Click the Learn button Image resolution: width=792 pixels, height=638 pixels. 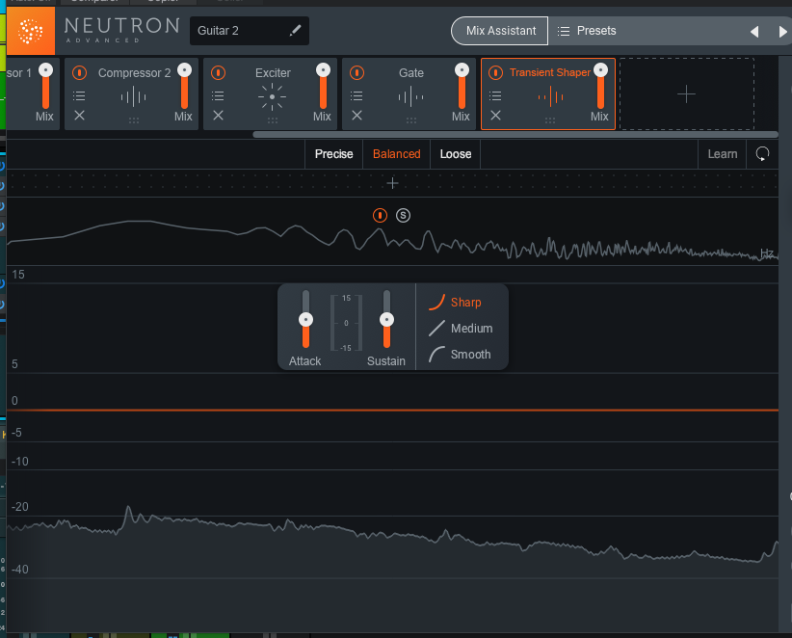(x=723, y=154)
